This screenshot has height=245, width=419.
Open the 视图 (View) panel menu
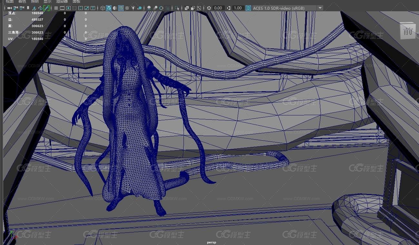10,1
